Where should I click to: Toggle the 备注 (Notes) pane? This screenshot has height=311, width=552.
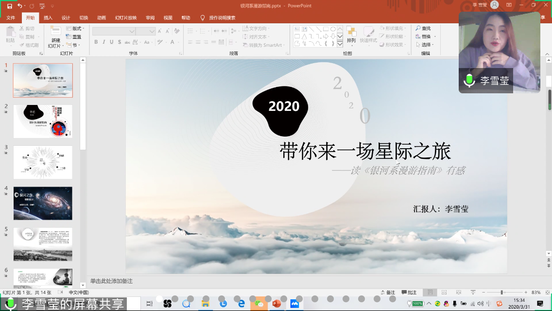coord(387,293)
